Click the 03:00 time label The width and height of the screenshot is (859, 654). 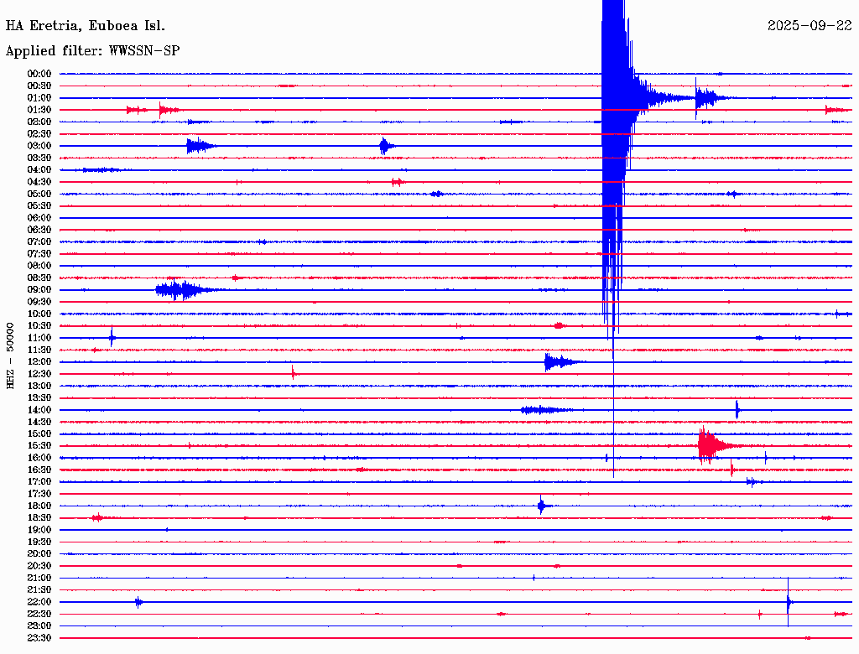tap(39, 146)
